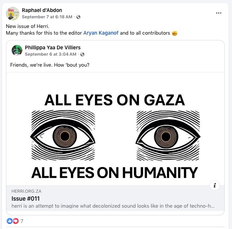Click Phillippa Yaa De Villiers' avatar
The width and height of the screenshot is (232, 229).
(17, 50)
